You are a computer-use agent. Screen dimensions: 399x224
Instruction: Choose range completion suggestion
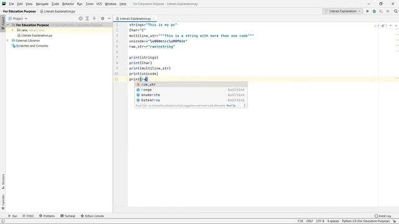coord(191,90)
